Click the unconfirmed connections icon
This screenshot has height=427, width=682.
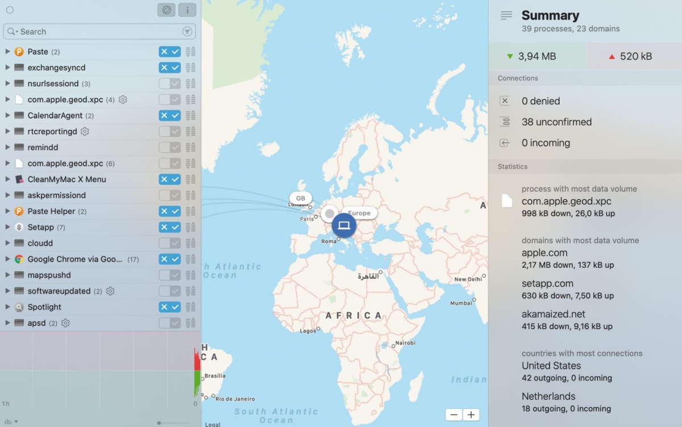[x=505, y=122]
